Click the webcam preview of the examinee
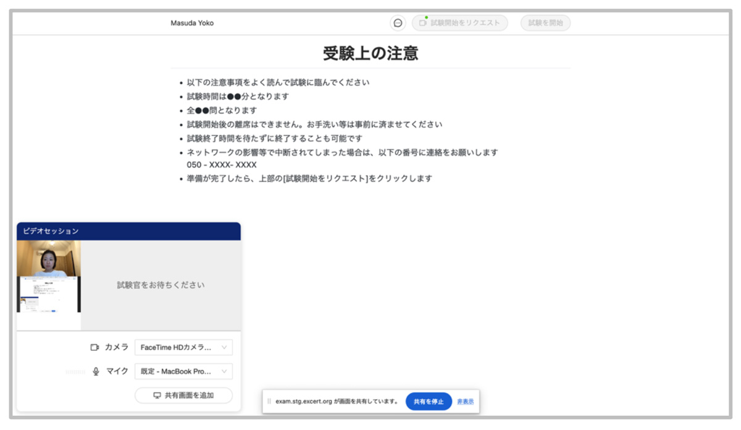This screenshot has width=741, height=430. click(x=49, y=258)
